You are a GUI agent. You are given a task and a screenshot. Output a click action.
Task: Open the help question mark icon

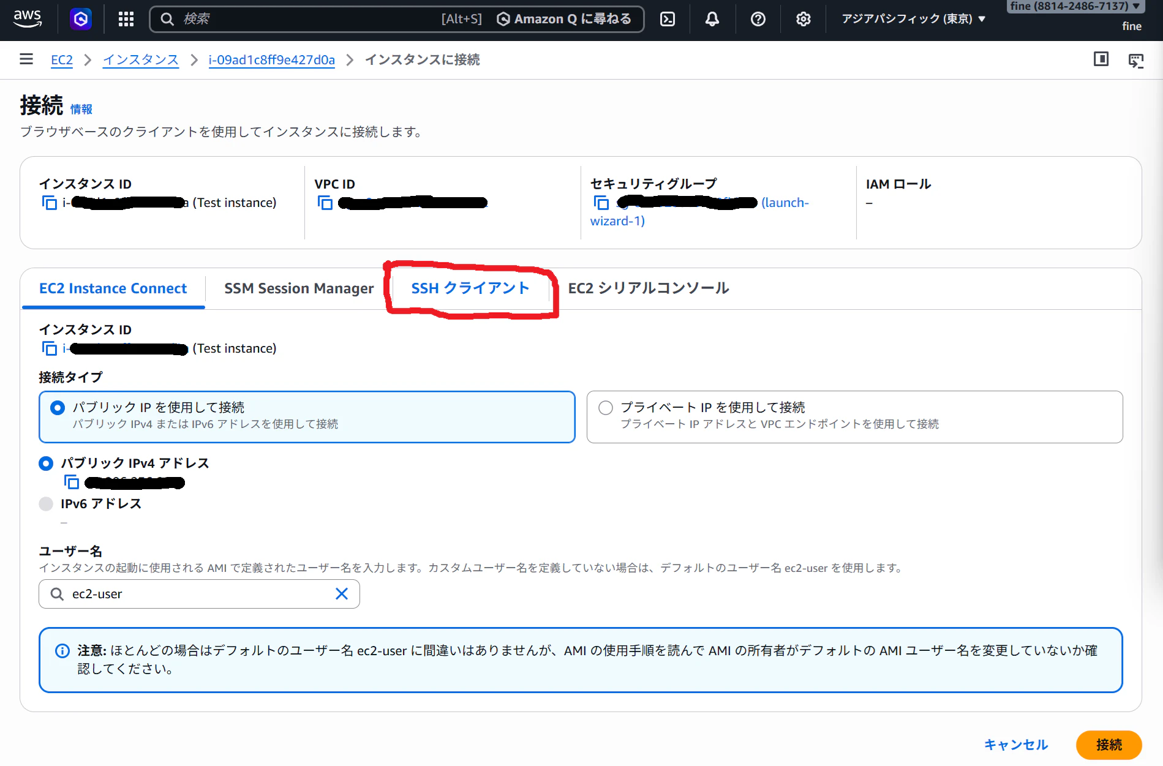pyautogui.click(x=758, y=19)
